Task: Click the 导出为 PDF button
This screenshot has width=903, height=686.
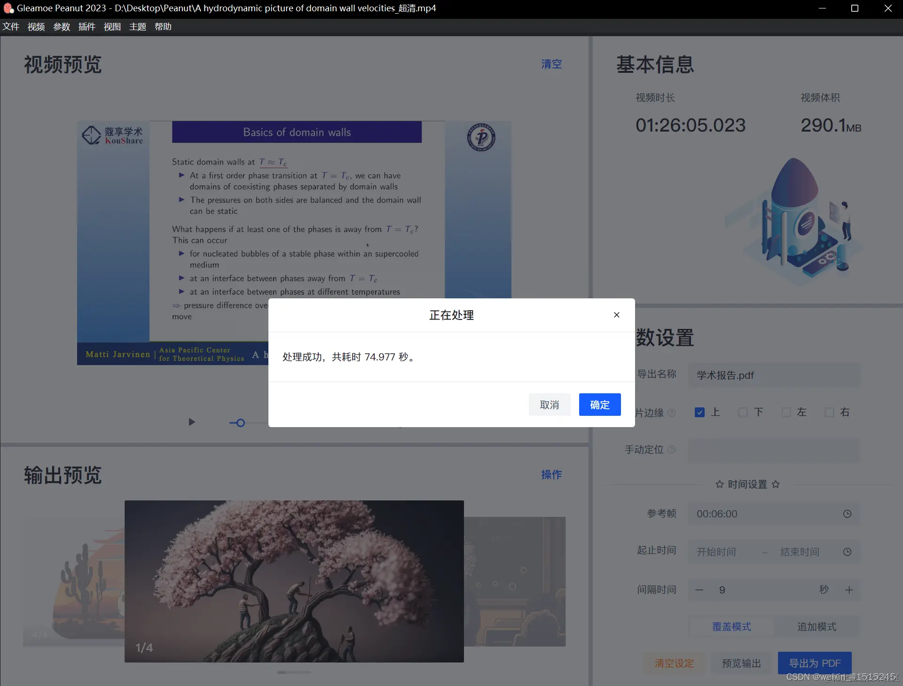Action: coord(815,663)
